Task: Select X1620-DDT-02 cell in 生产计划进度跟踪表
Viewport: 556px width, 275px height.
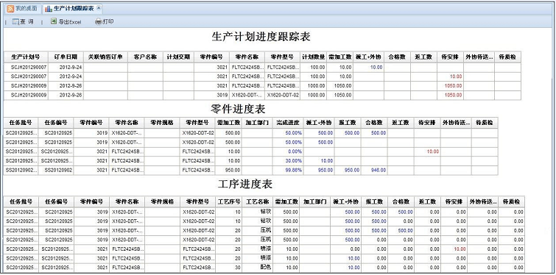Action: click(x=283, y=95)
